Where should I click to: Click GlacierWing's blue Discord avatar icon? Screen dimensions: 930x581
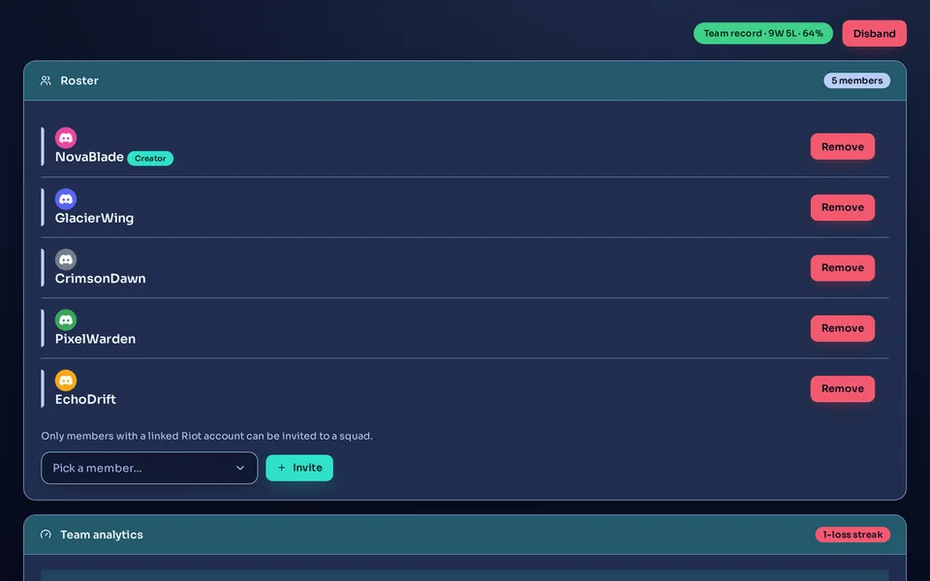66,199
